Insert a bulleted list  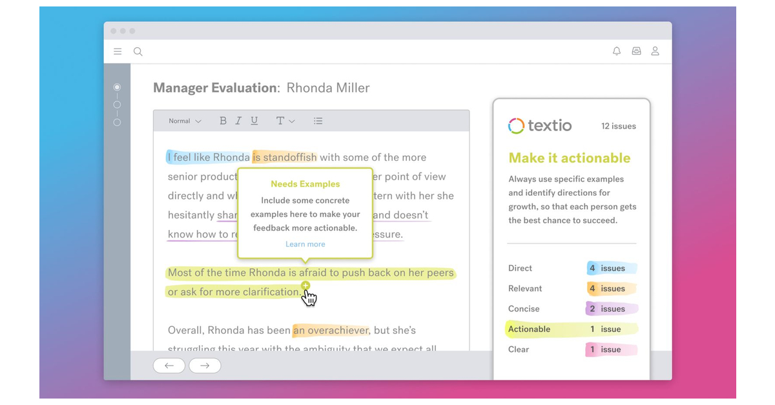318,121
